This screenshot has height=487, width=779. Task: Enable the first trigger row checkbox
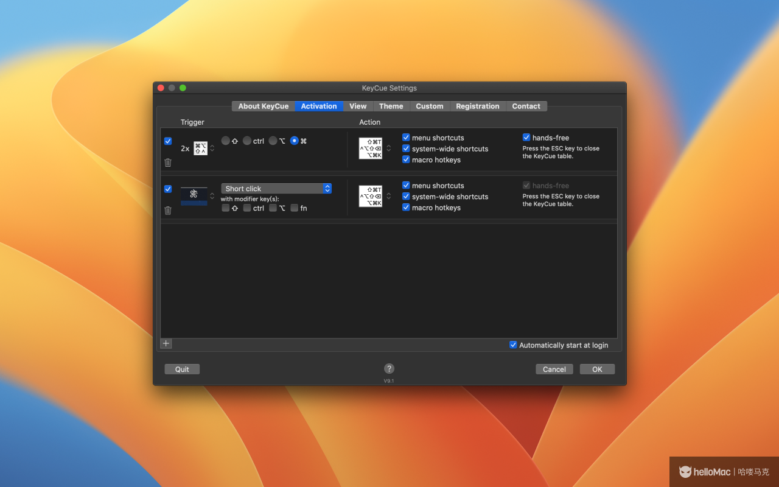pos(168,141)
